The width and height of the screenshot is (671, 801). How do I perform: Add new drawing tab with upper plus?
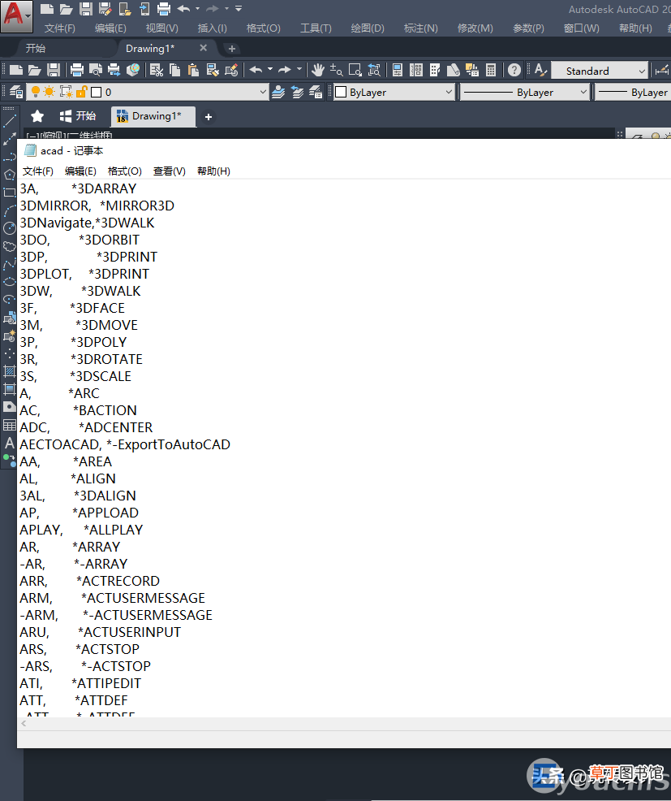tap(232, 49)
